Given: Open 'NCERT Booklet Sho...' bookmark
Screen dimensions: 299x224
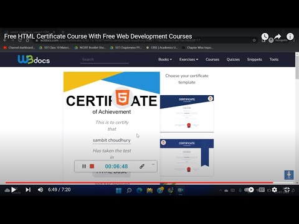Looking at the screenshot, I should pyautogui.click(x=90, y=48).
